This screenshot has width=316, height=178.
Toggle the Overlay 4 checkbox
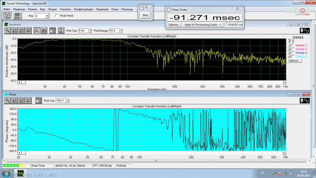(x=293, y=56)
